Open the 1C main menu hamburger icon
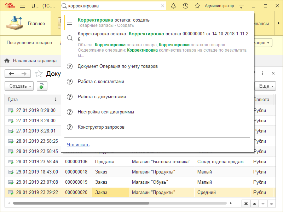This screenshot has height=212, width=283. click(x=23, y=6)
